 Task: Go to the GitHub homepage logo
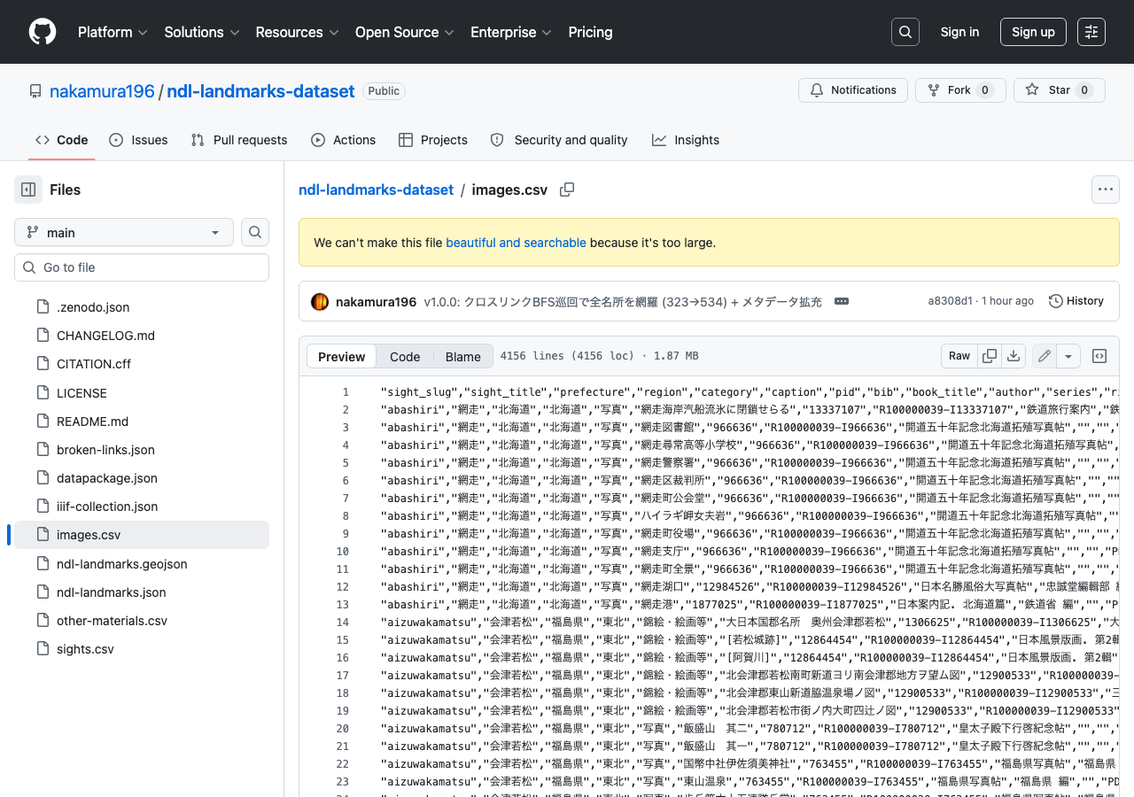[x=43, y=32]
